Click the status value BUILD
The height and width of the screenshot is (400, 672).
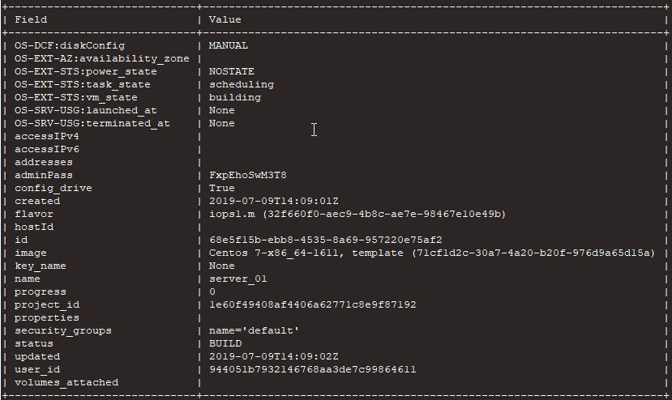click(x=225, y=343)
